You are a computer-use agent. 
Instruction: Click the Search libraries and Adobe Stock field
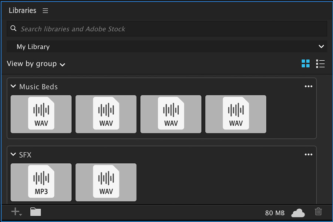point(166,29)
